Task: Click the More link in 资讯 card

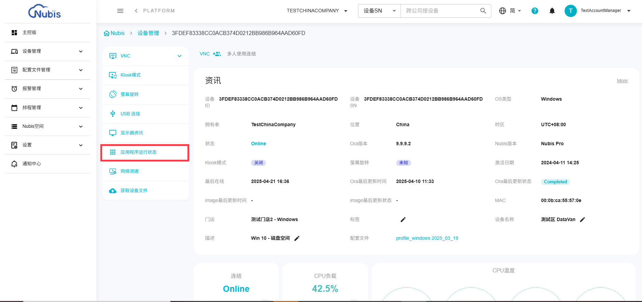Action: pyautogui.click(x=622, y=81)
